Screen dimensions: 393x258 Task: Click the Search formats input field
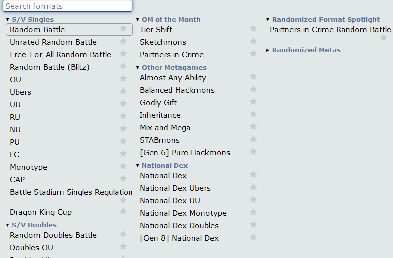tap(68, 6)
